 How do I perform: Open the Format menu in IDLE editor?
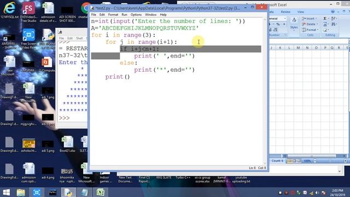pyautogui.click(x=113, y=15)
